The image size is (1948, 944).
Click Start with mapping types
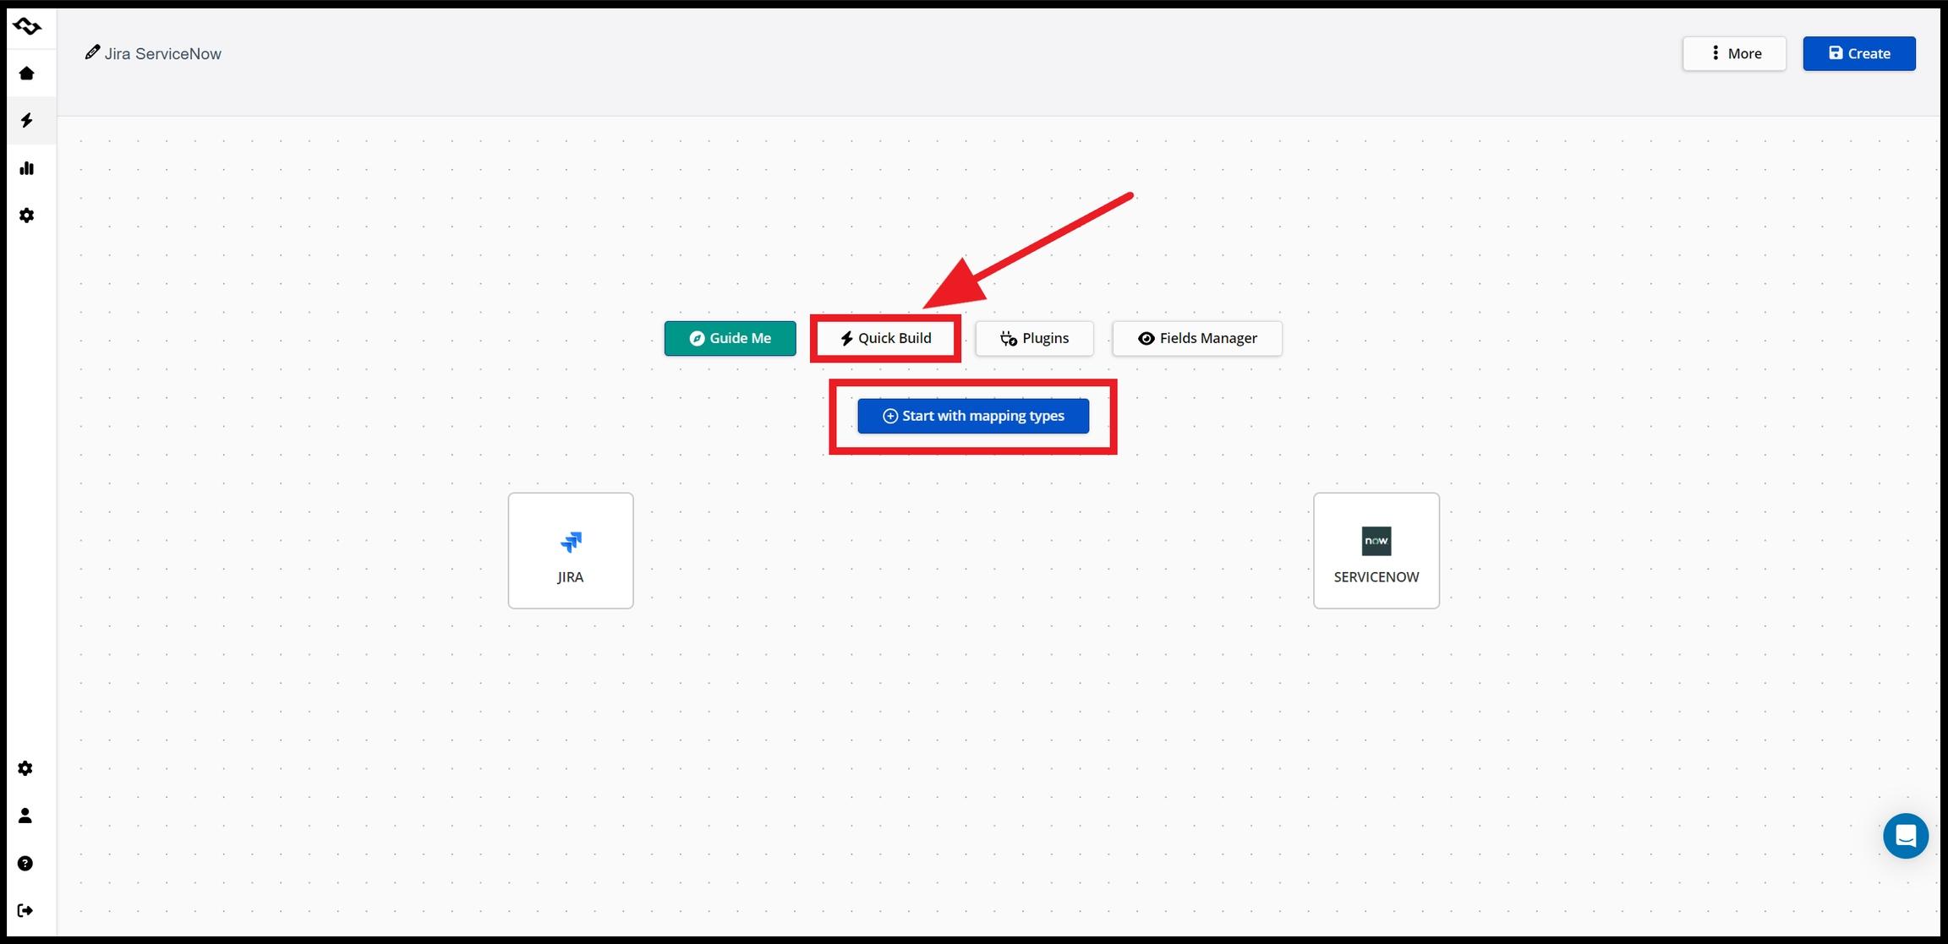[x=973, y=416]
